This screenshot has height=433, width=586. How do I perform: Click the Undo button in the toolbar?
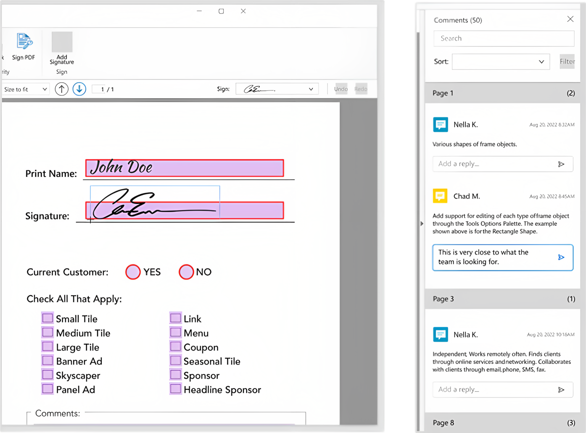(x=341, y=89)
